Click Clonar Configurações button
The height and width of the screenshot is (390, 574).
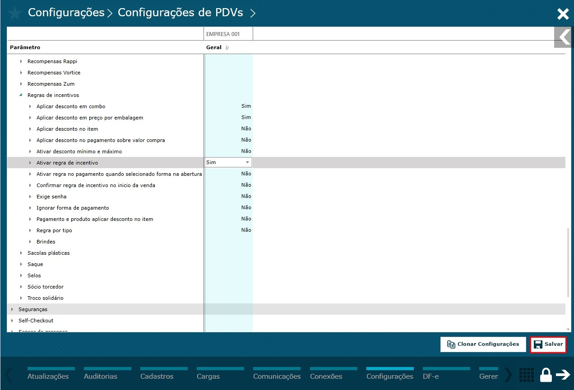point(483,344)
